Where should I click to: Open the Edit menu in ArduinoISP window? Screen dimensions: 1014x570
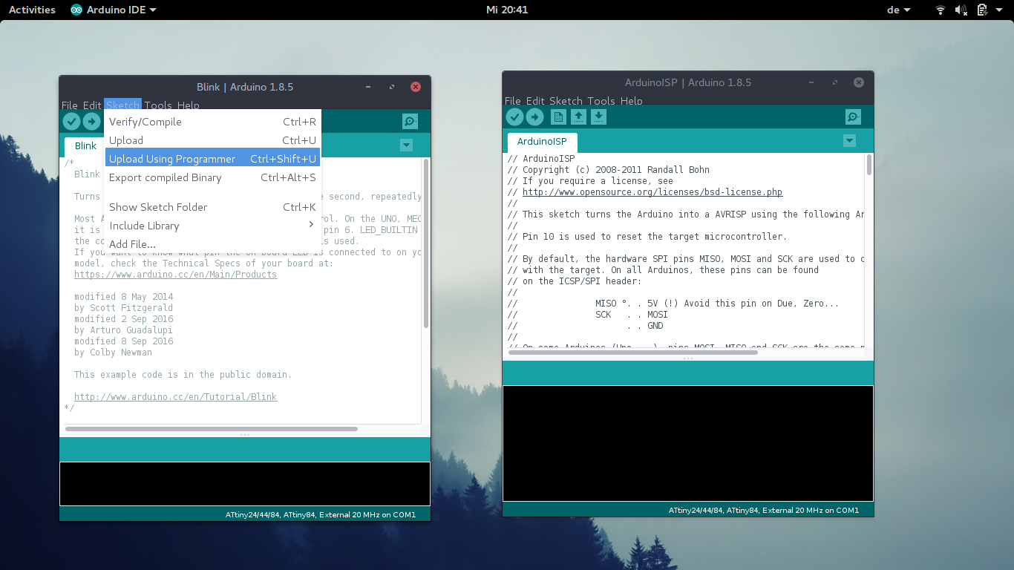(x=535, y=101)
